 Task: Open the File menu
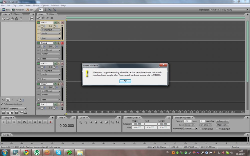[x=3, y=5]
